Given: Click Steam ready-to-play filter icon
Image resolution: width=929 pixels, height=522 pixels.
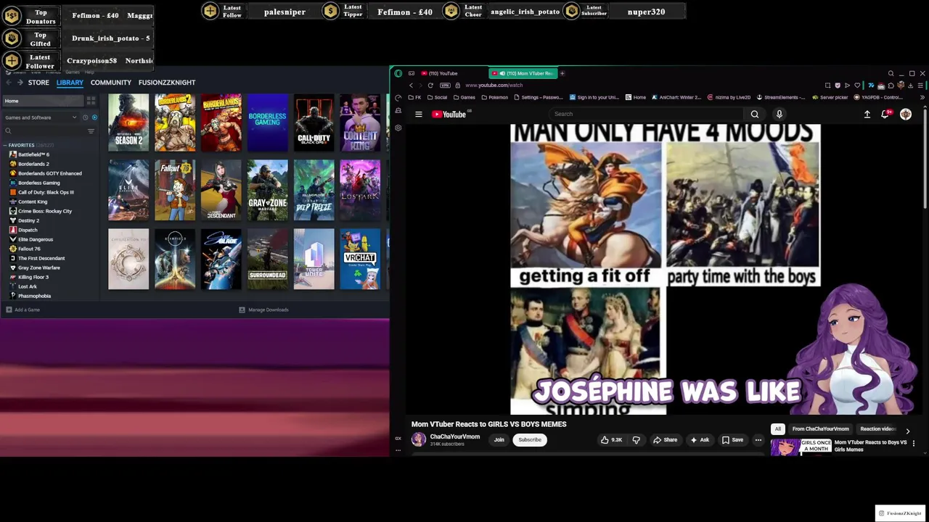Looking at the screenshot, I should pyautogui.click(x=94, y=117).
